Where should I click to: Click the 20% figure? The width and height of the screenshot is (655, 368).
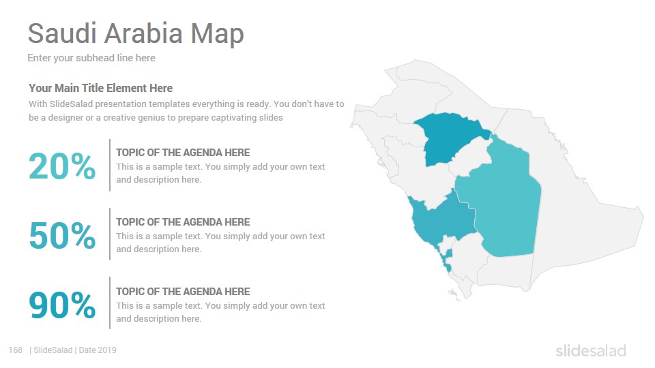click(x=62, y=166)
